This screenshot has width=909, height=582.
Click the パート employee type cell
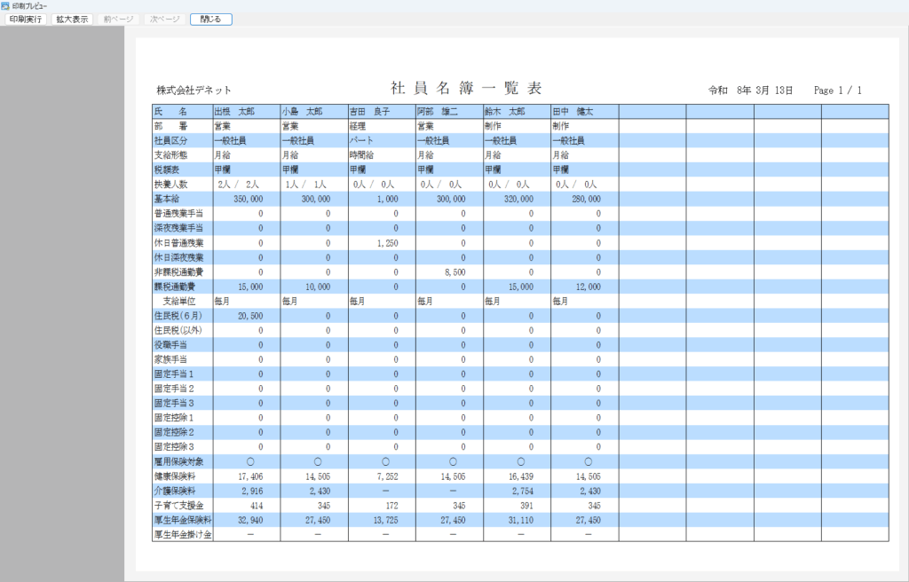(362, 141)
